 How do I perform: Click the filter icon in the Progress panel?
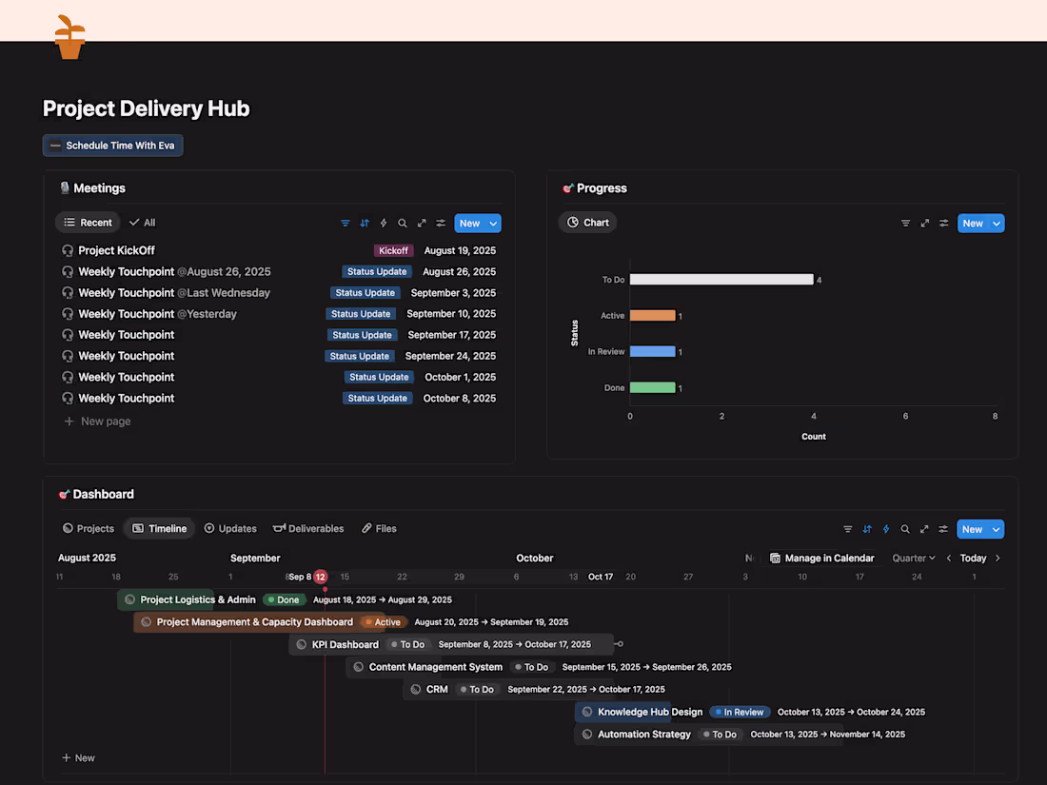tap(905, 223)
